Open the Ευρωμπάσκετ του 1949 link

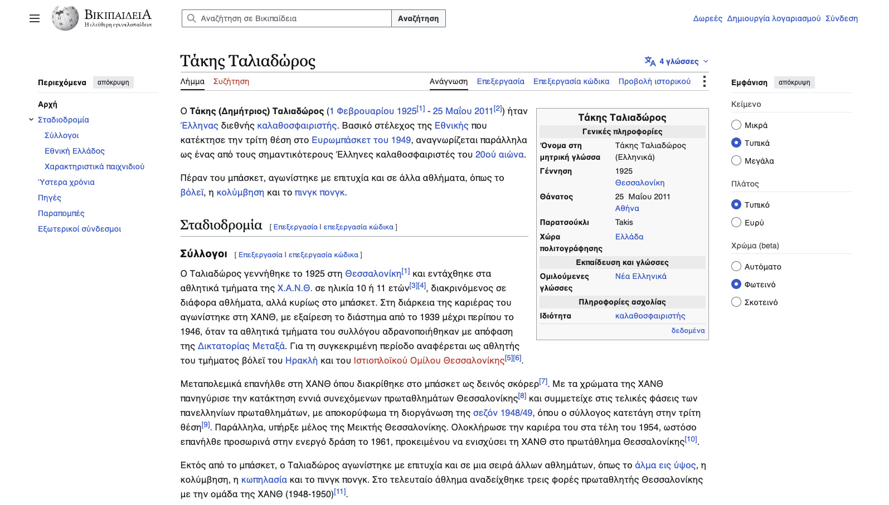[361, 140]
